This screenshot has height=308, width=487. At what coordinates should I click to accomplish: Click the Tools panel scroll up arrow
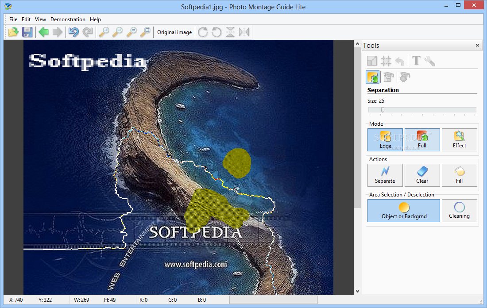tap(357, 44)
